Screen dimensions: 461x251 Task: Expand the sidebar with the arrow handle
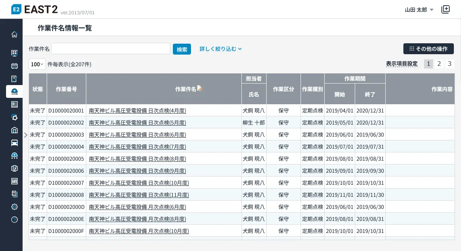(25, 135)
